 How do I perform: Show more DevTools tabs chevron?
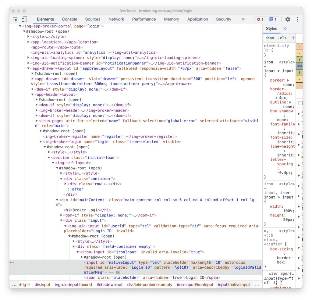click(x=243, y=19)
